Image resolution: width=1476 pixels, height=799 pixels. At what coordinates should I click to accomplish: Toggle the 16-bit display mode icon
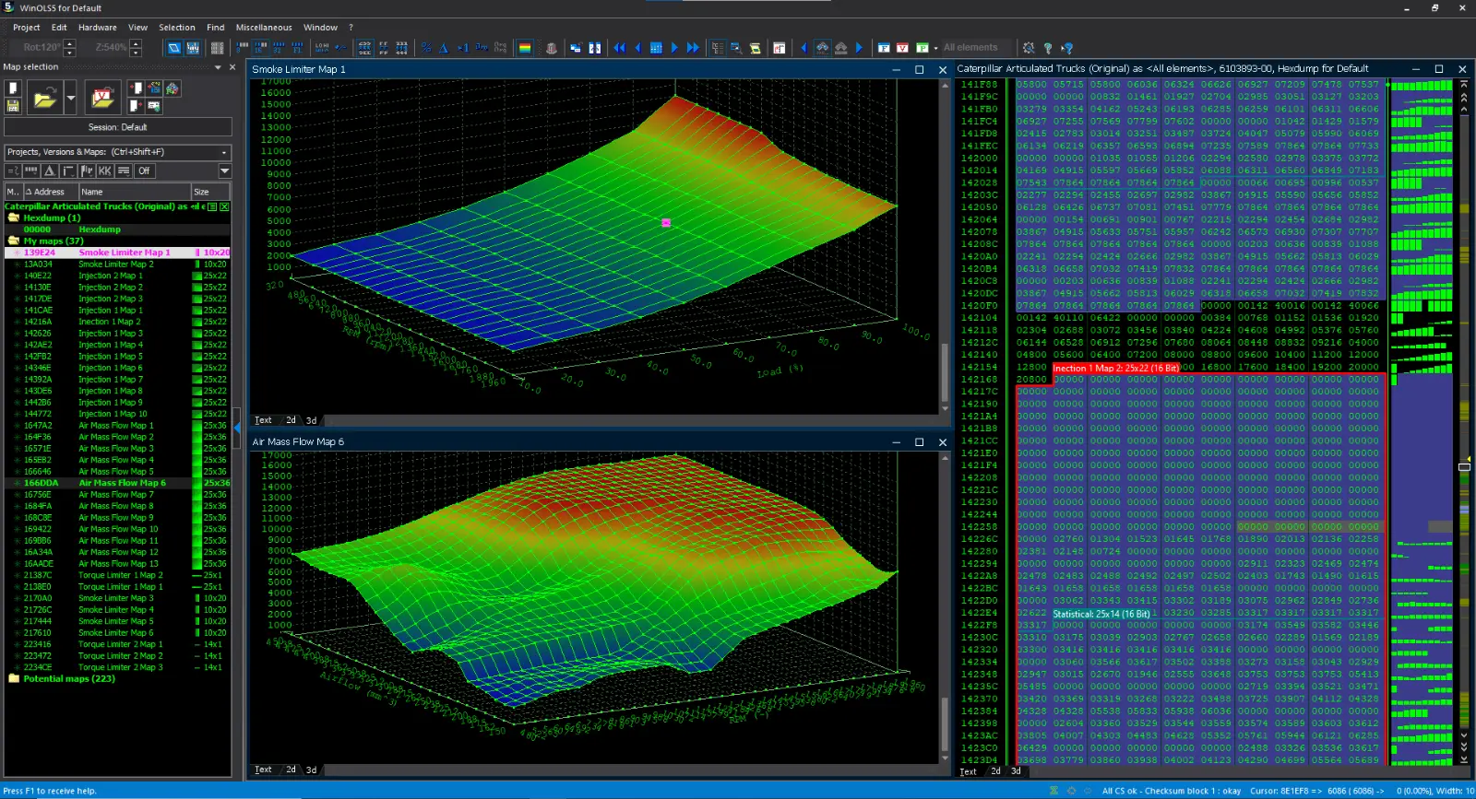tap(258, 48)
